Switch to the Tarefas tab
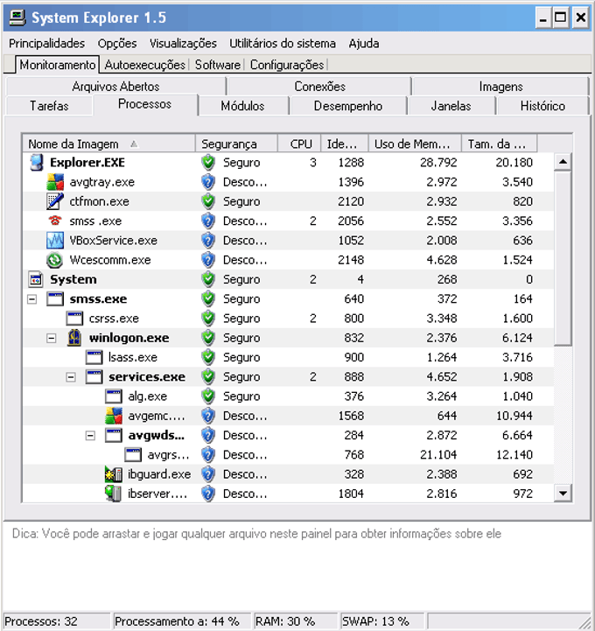The width and height of the screenshot is (595, 631). tap(49, 106)
